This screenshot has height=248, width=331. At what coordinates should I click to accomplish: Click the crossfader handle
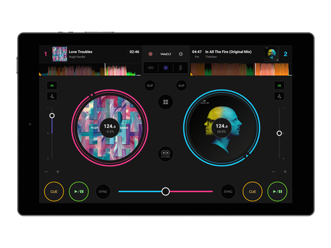[x=165, y=192]
